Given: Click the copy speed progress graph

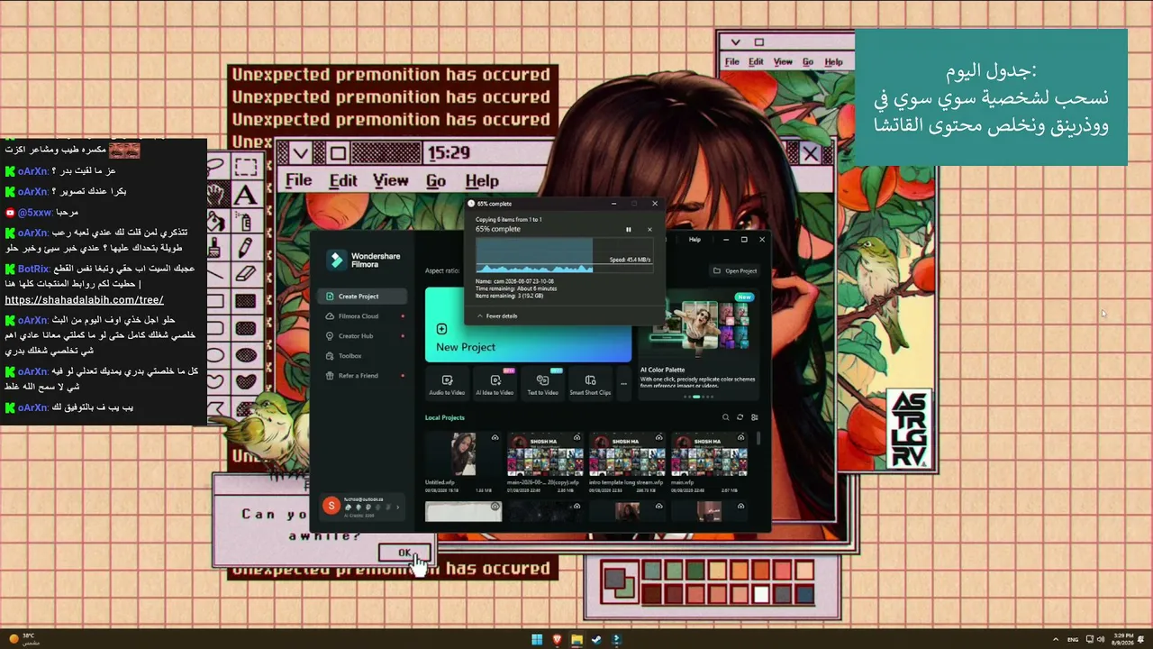Looking at the screenshot, I should (x=564, y=255).
